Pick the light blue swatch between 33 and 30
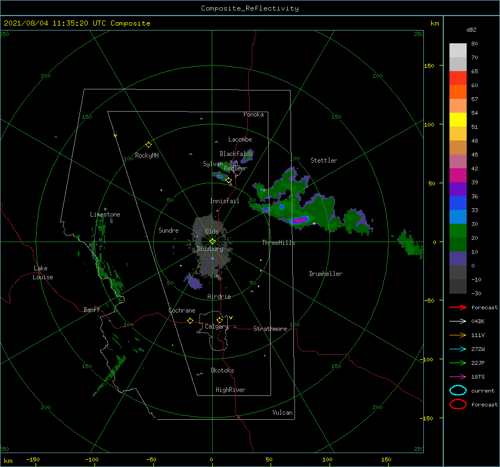The image size is (500, 467). [x=458, y=217]
